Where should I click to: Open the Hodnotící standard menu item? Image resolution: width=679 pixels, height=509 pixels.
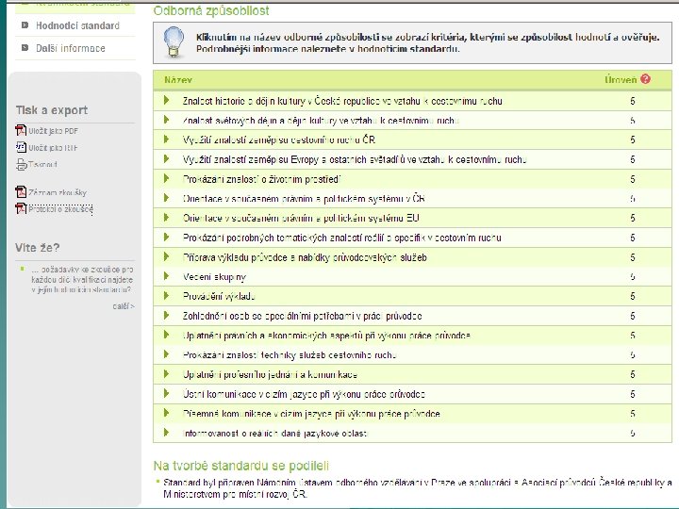(77, 25)
